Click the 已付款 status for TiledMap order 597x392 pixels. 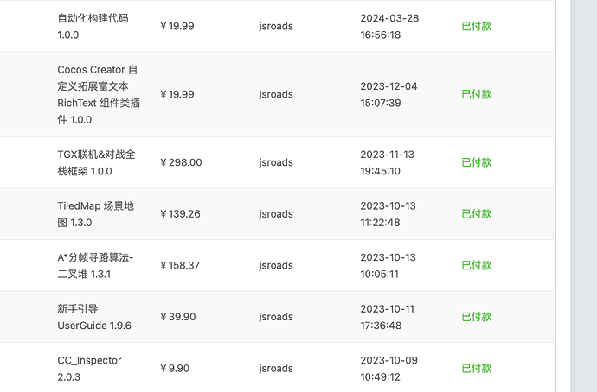[476, 214]
